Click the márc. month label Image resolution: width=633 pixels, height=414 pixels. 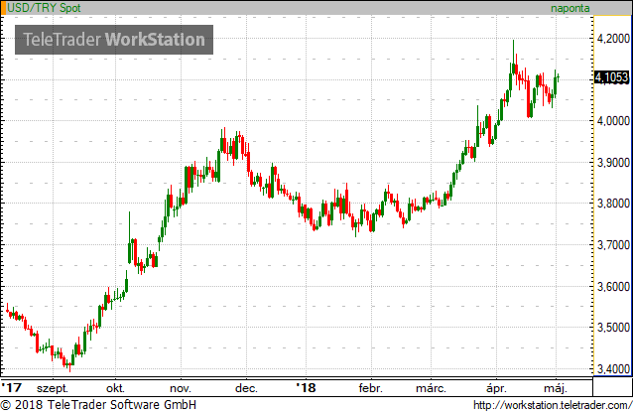pos(432,388)
